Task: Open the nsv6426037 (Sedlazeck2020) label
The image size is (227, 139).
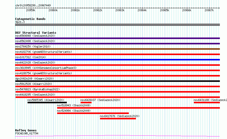Action: (x=100, y=100)
